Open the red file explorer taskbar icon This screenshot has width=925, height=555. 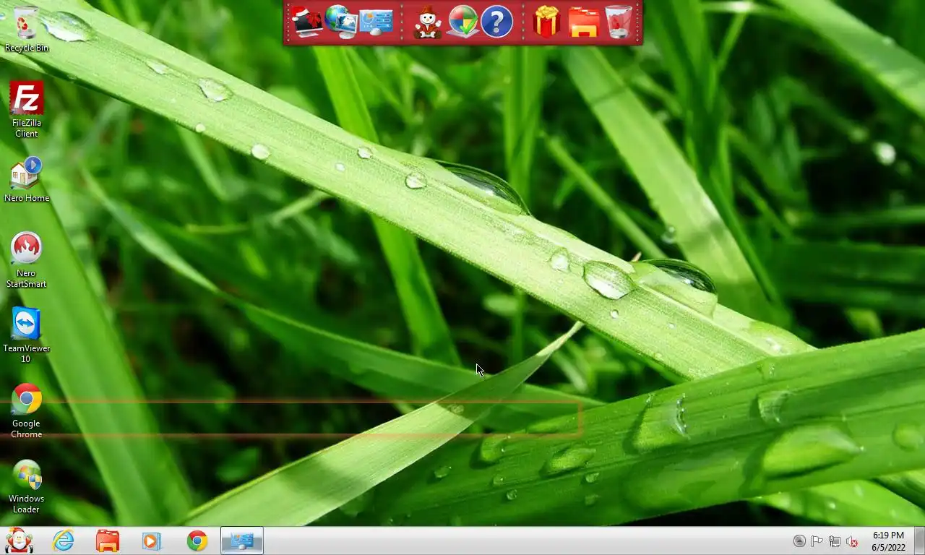click(x=108, y=541)
